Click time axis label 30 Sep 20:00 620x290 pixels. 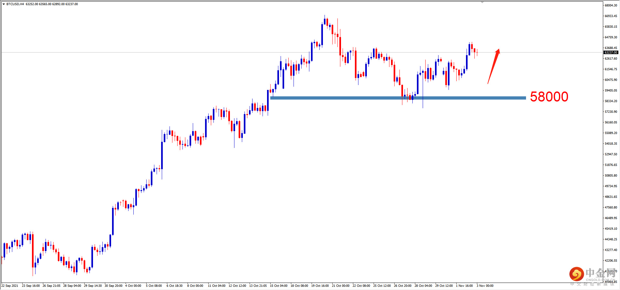(x=113, y=286)
